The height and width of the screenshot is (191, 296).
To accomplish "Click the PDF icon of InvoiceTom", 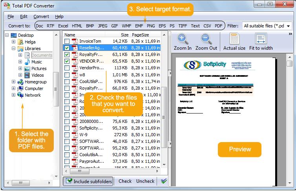I will click(x=75, y=41).
